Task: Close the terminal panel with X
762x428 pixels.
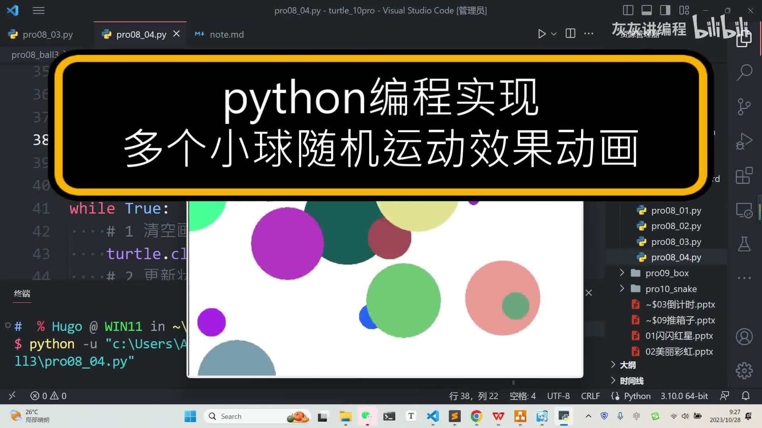Action: (x=589, y=292)
